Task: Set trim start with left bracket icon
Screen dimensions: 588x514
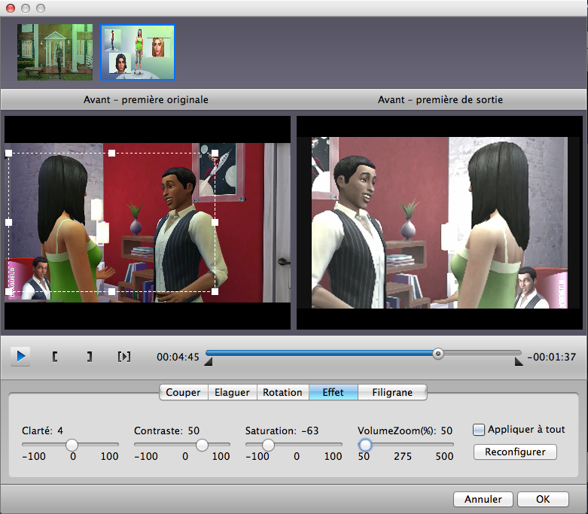Action: point(55,357)
